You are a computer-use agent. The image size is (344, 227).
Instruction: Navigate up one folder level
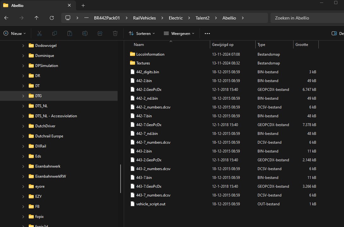click(36, 18)
